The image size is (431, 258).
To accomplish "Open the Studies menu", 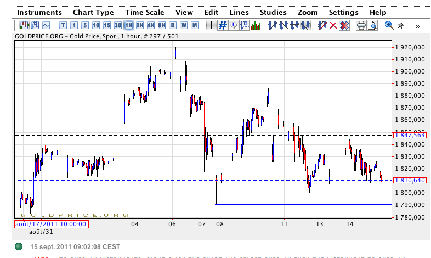I will coord(273,12).
